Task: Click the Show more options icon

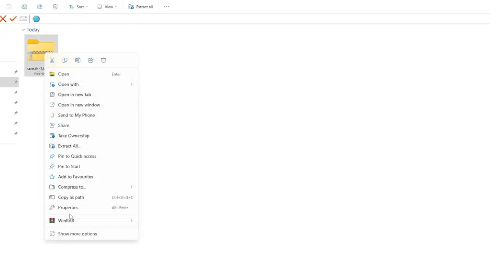Action: point(52,233)
